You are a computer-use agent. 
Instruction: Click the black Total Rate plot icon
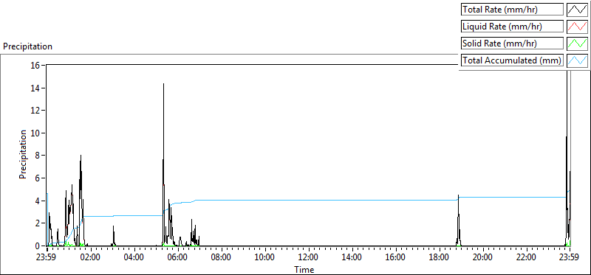(x=577, y=9)
